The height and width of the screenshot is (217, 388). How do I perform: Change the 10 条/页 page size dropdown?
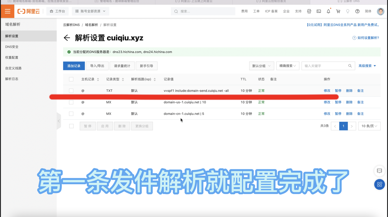(369, 126)
